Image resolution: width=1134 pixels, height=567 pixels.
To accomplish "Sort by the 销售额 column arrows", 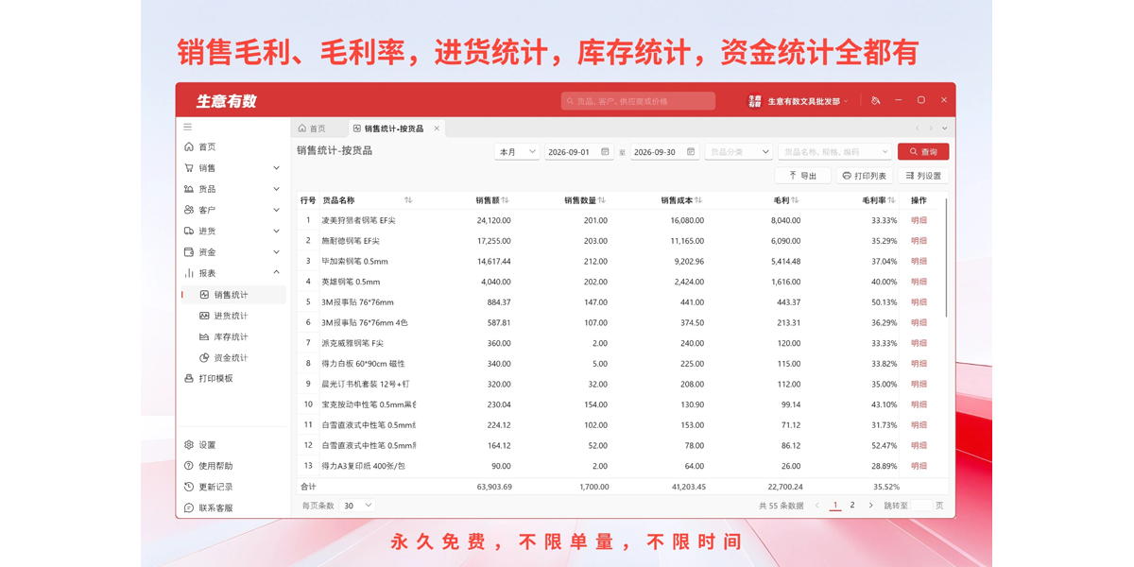I will (x=506, y=200).
